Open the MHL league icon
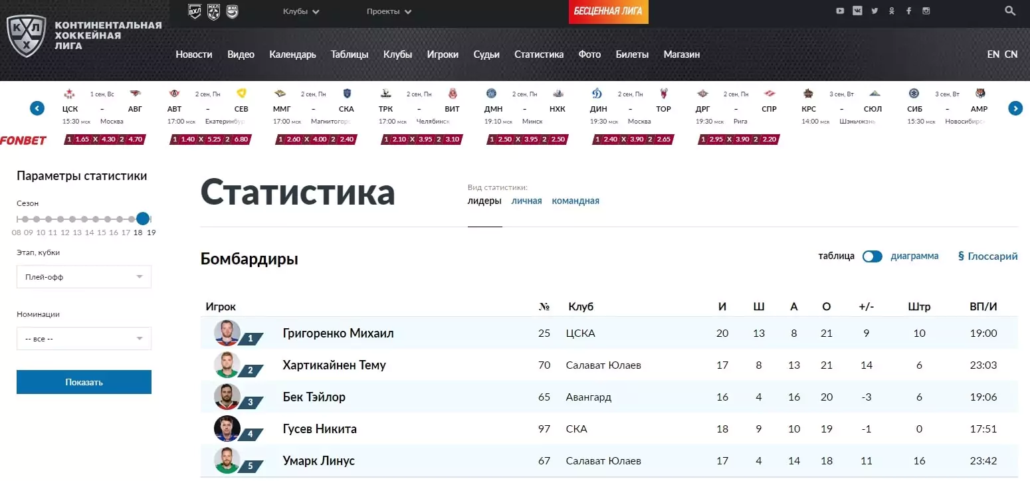 [213, 11]
